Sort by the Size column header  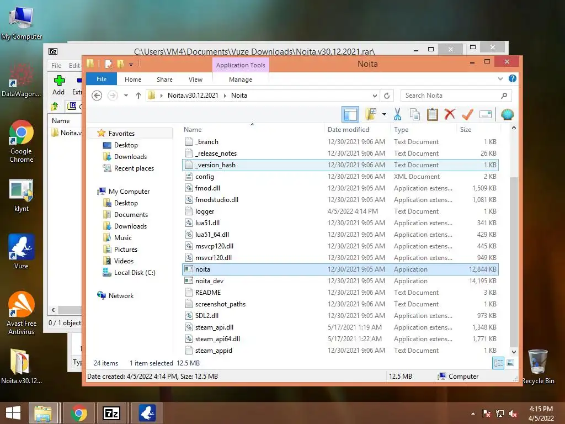click(x=466, y=129)
